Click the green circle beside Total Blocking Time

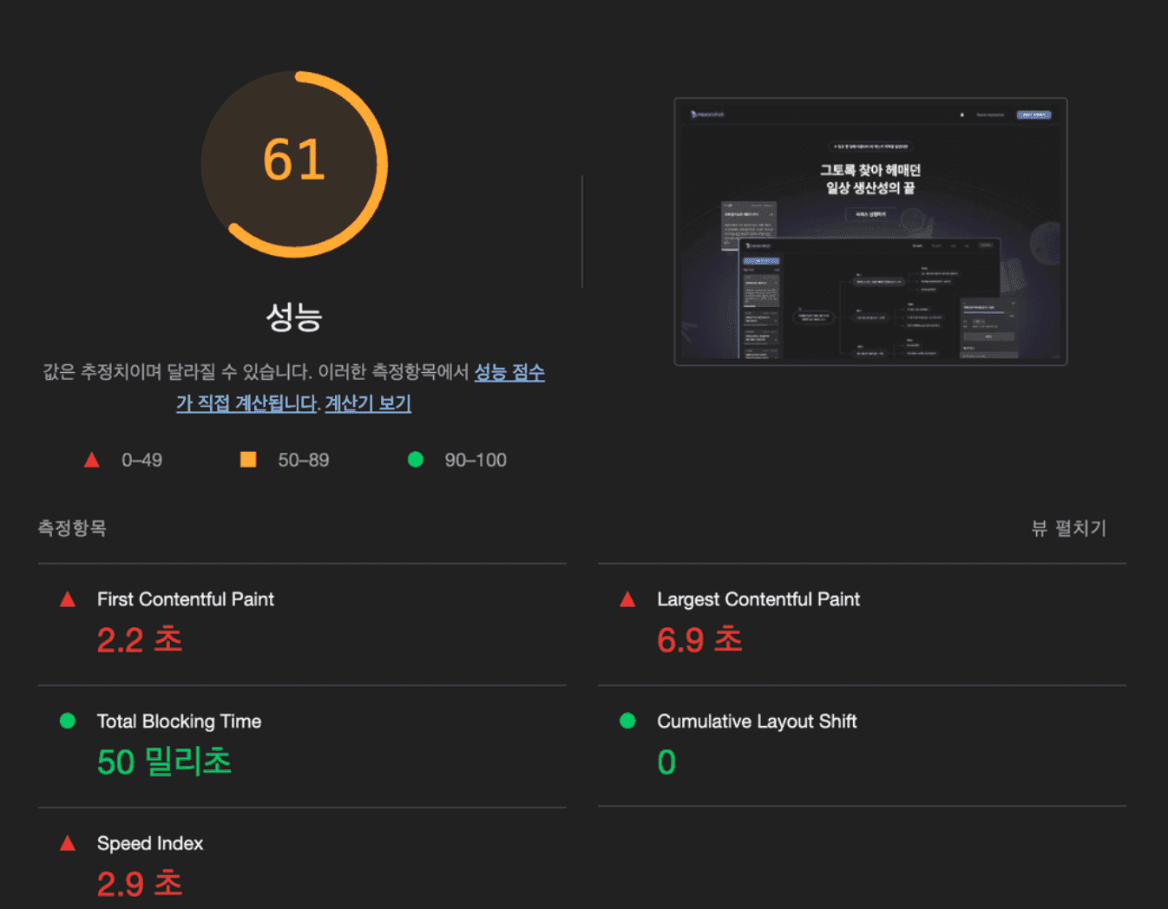coord(68,721)
